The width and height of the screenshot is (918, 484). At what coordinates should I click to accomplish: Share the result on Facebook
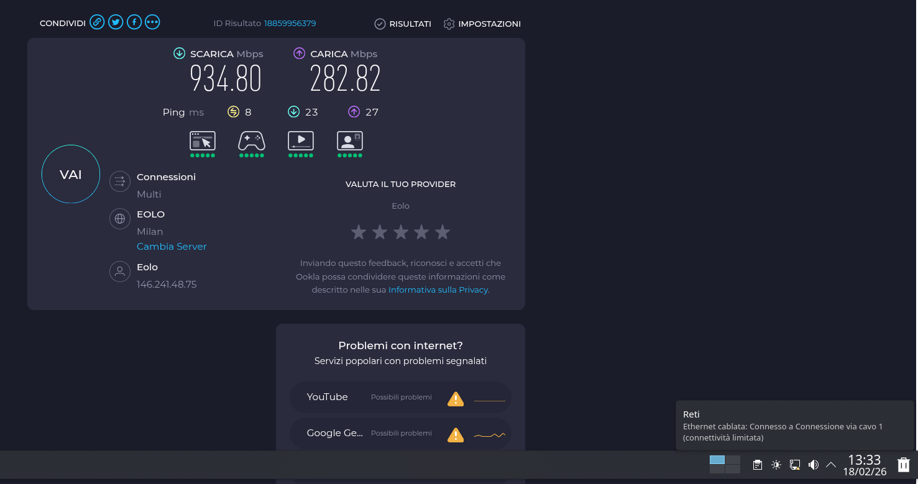[x=134, y=22]
